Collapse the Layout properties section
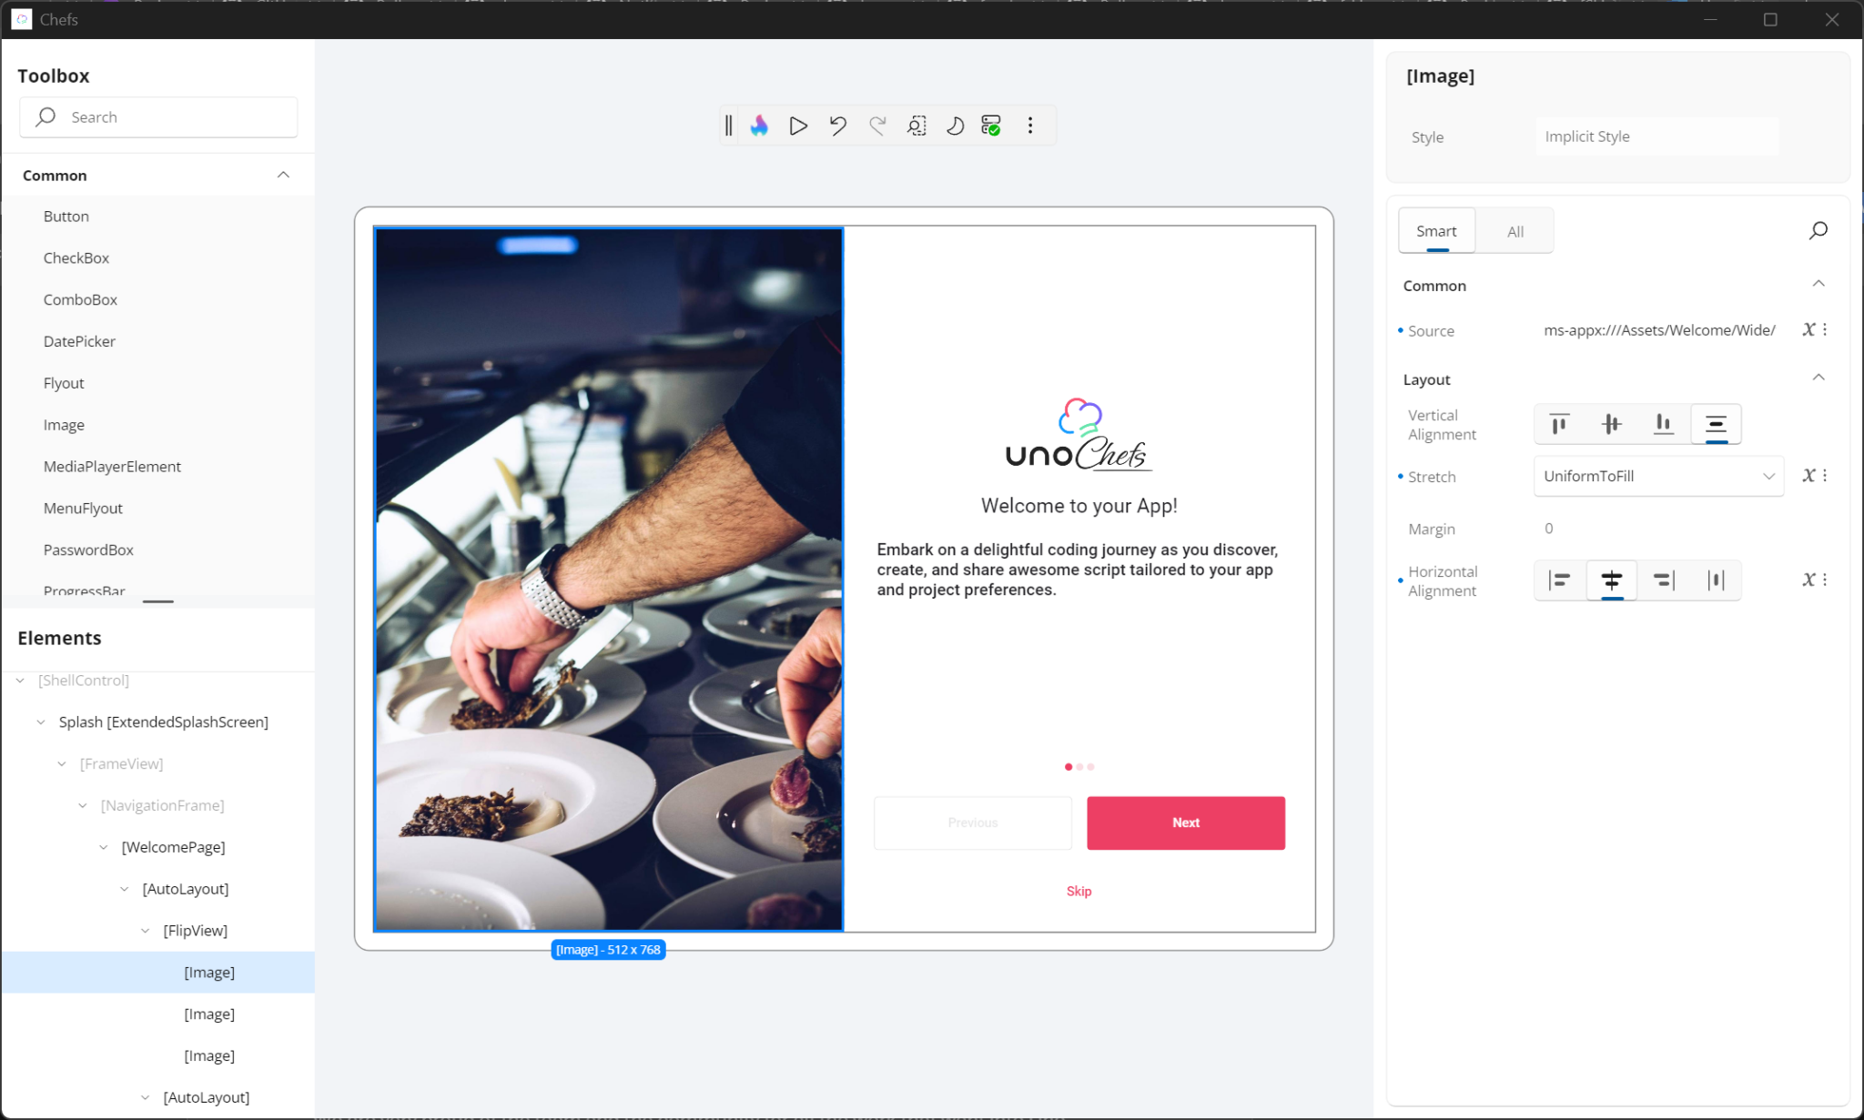The image size is (1864, 1120). pos(1818,377)
